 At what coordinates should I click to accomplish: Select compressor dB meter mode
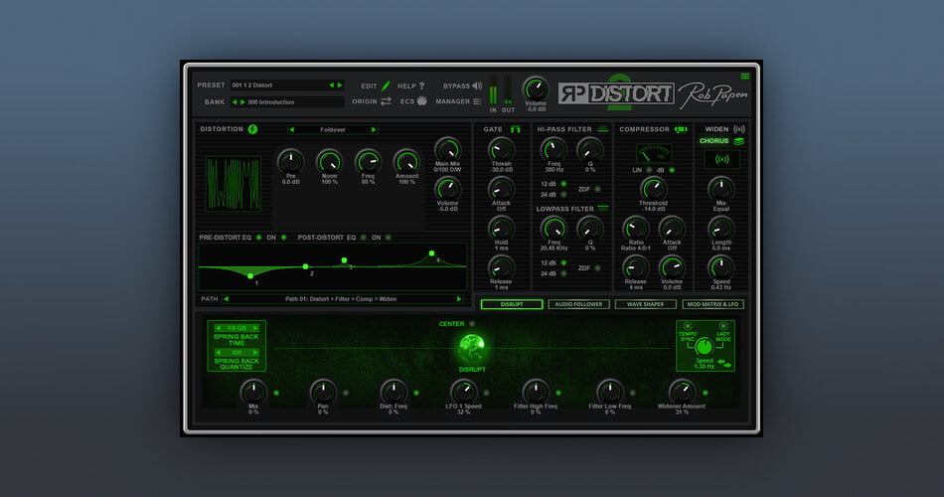tap(672, 171)
